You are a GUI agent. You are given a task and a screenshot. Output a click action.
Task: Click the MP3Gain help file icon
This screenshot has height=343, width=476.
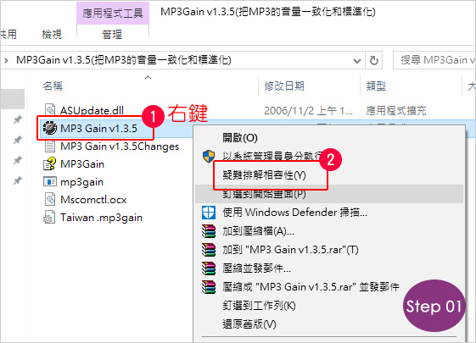[50, 164]
